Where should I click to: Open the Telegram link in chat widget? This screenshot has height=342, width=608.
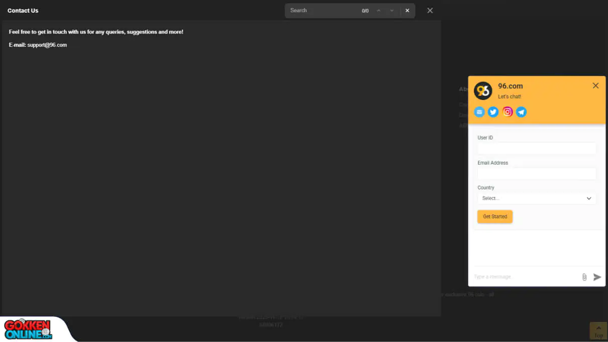tap(522, 112)
